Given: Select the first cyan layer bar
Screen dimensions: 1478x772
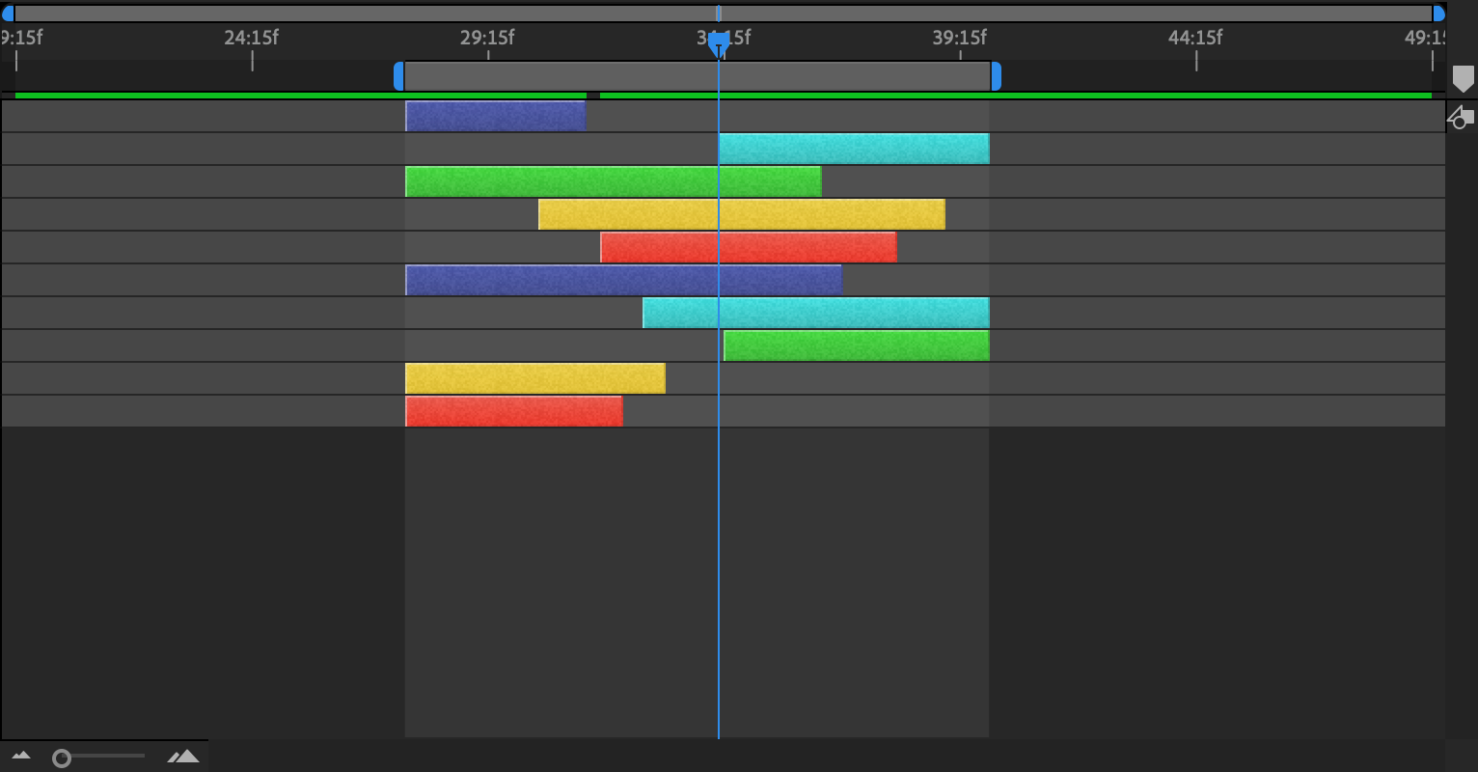Looking at the screenshot, I should click(853, 148).
